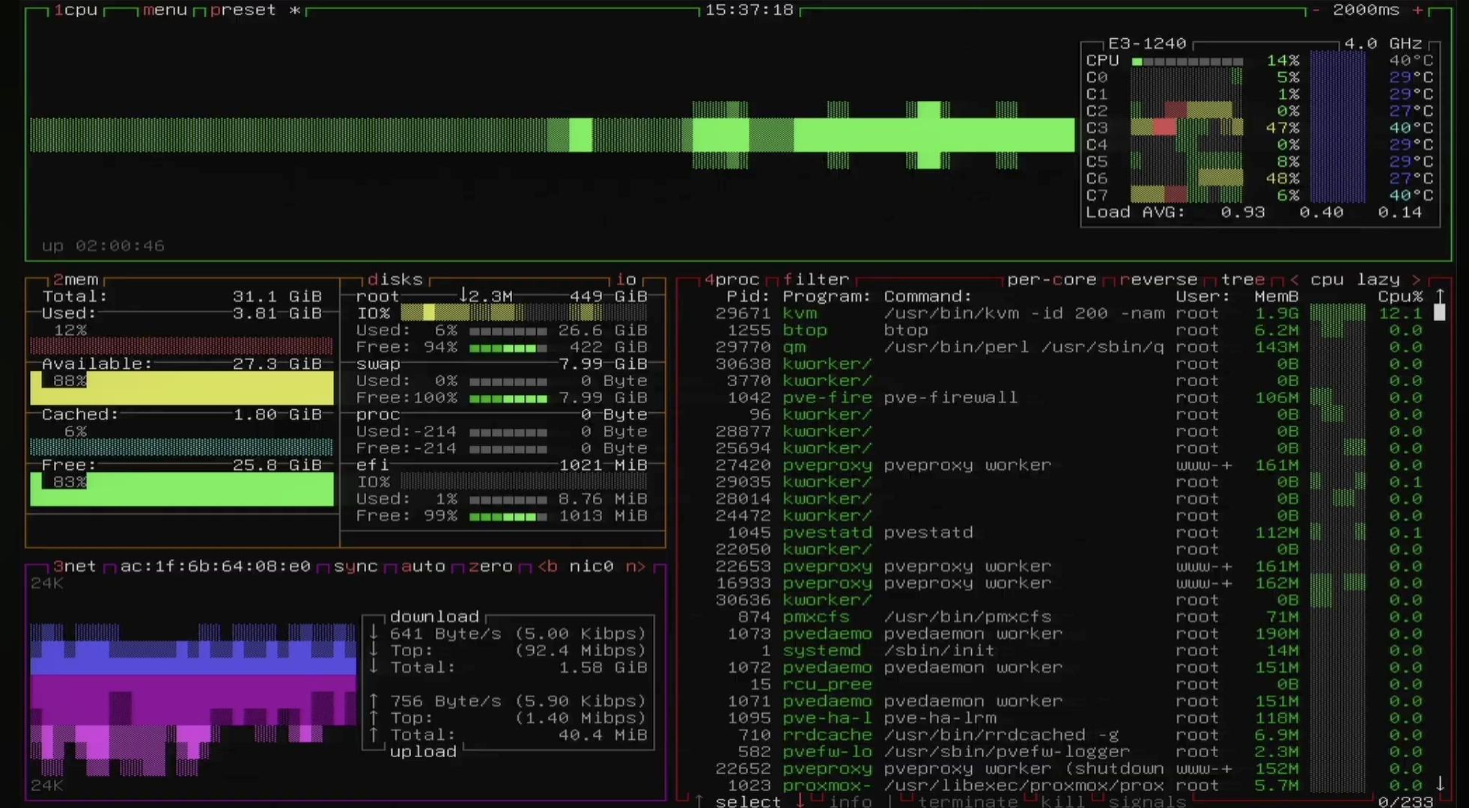The height and width of the screenshot is (808, 1469).
Task: Switch to previous network interface with <b
Action: [x=548, y=566]
